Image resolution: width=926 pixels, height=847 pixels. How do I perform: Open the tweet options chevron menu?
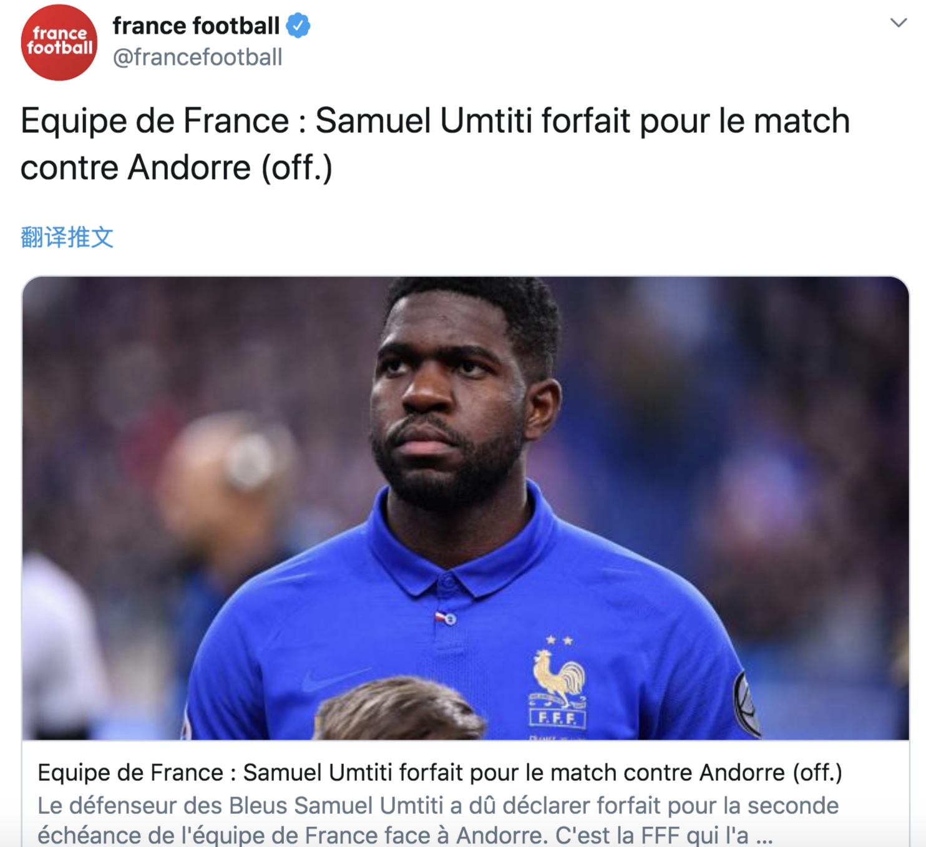click(898, 23)
